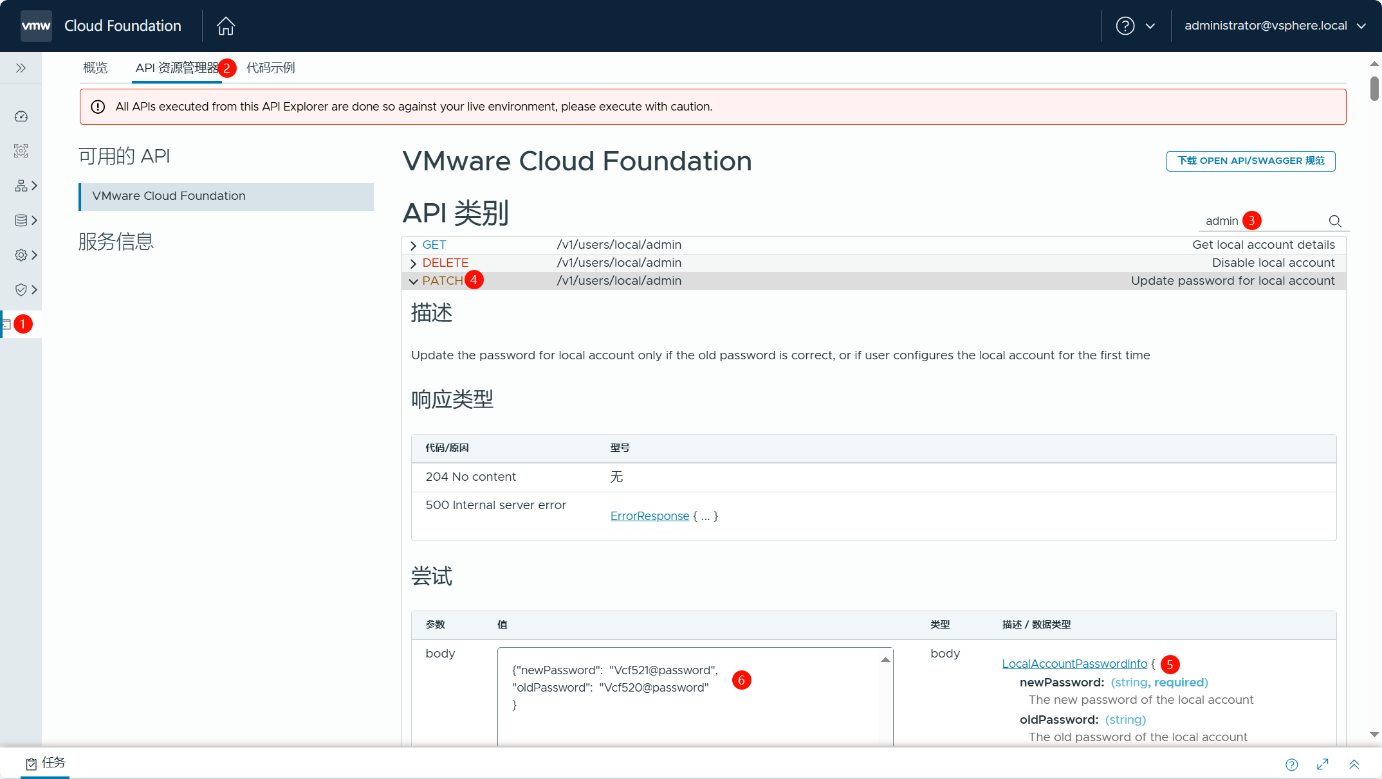Viewport: 1382px width, 779px height.
Task: Click the newPassword field label
Action: pyautogui.click(x=1062, y=683)
